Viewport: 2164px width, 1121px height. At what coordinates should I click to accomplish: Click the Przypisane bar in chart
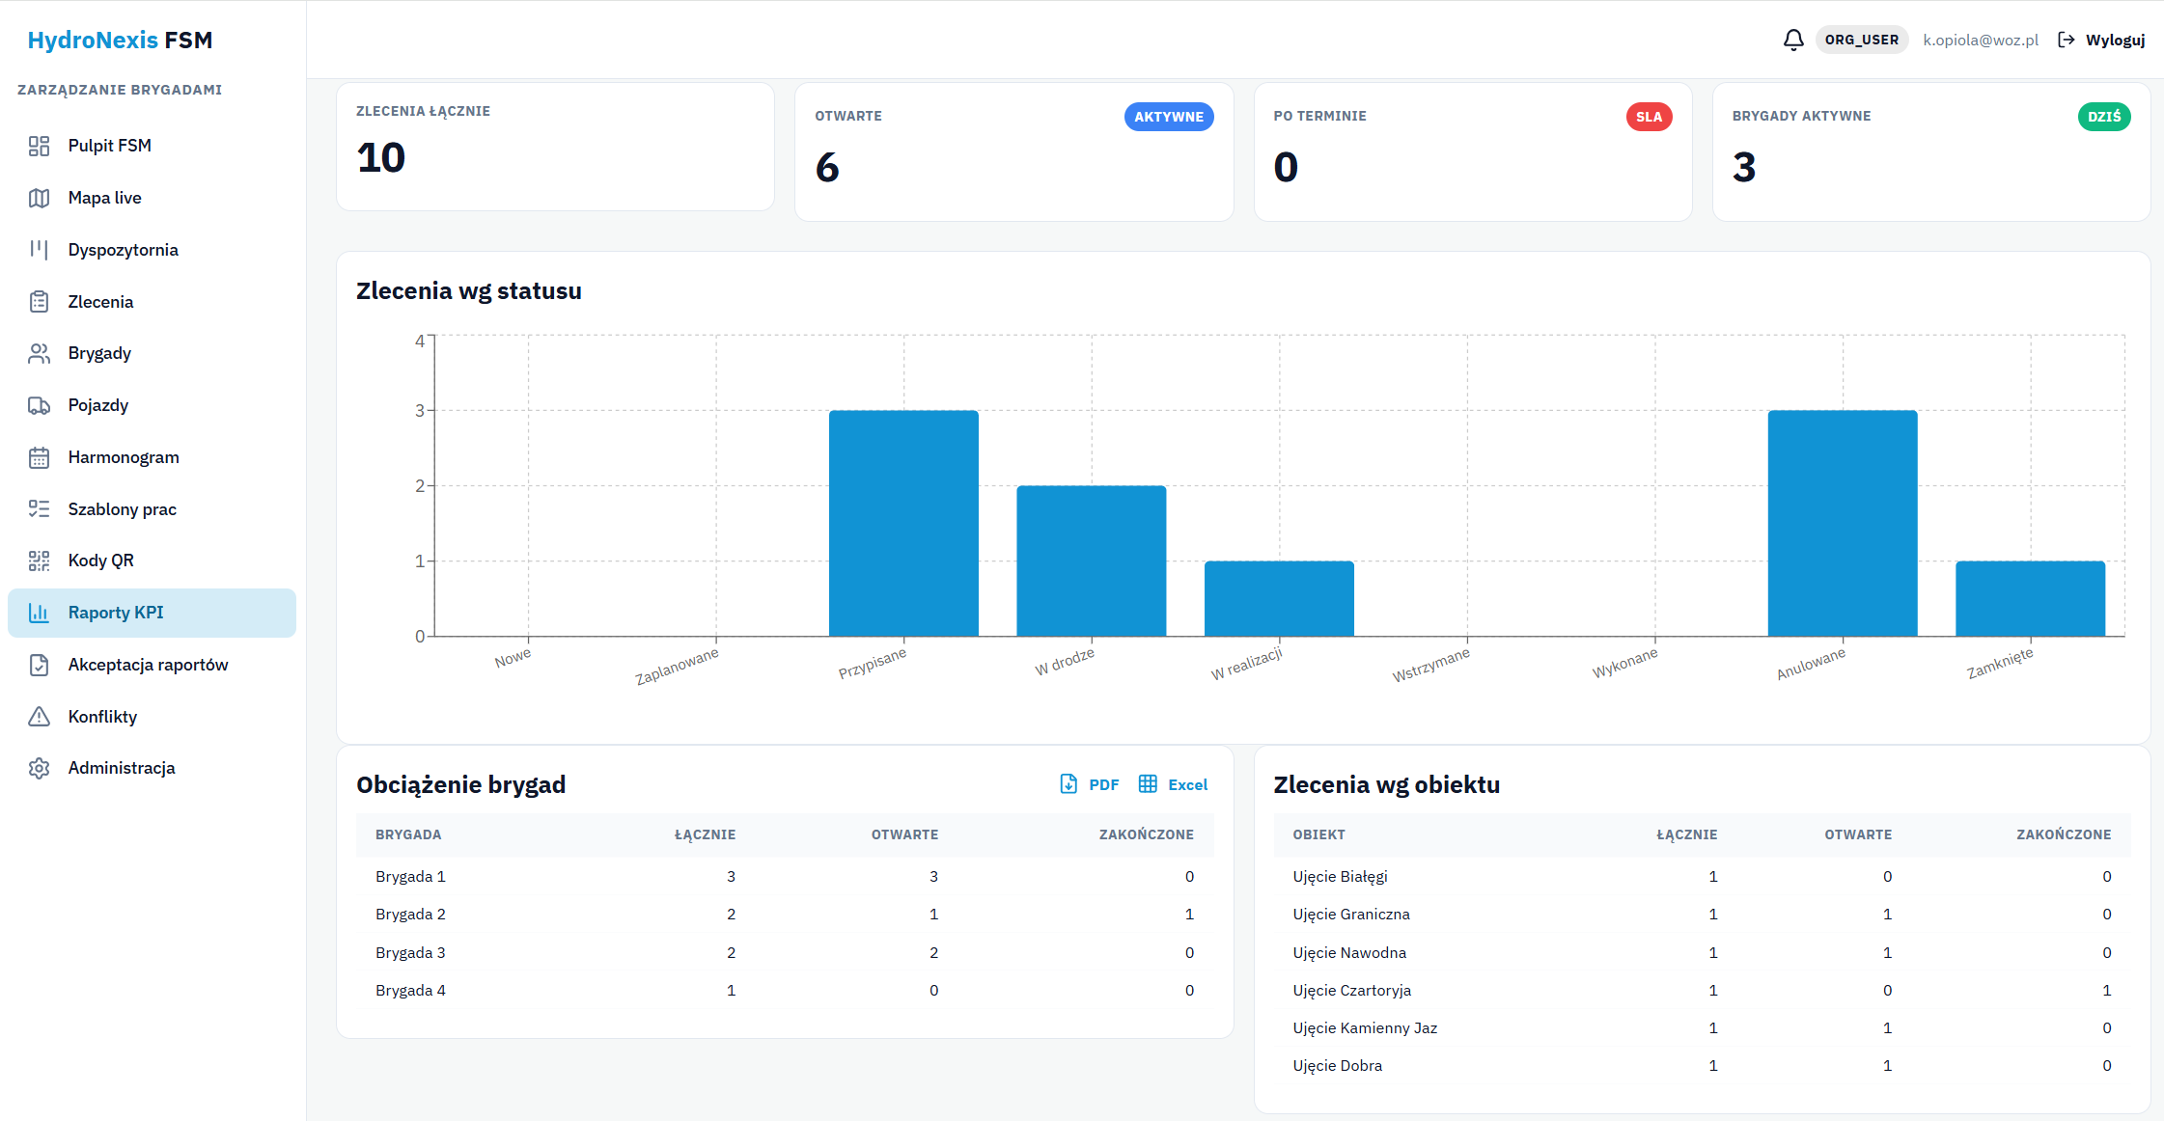903,523
